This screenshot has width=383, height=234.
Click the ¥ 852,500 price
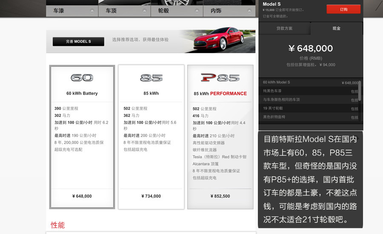(220, 196)
